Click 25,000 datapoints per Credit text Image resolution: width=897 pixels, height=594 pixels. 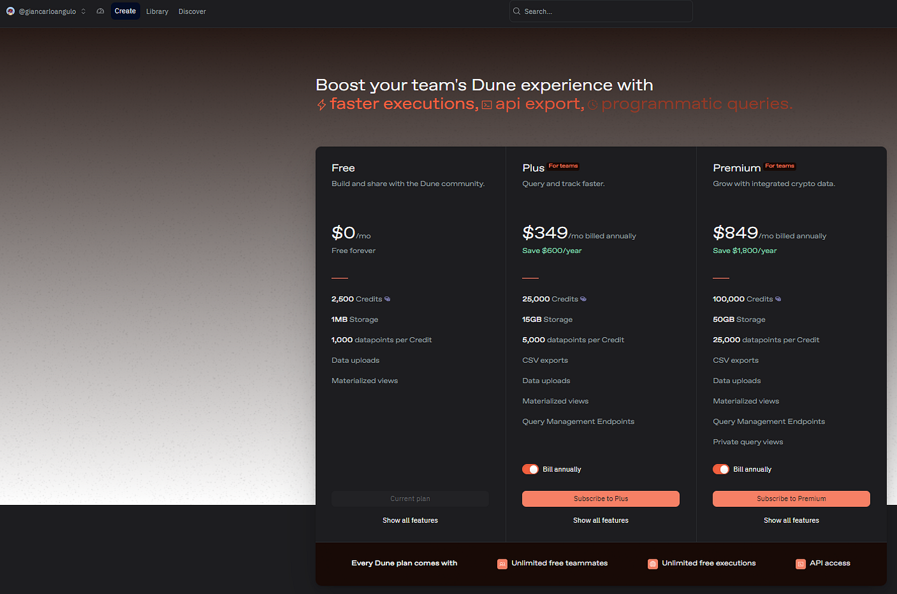pos(766,340)
